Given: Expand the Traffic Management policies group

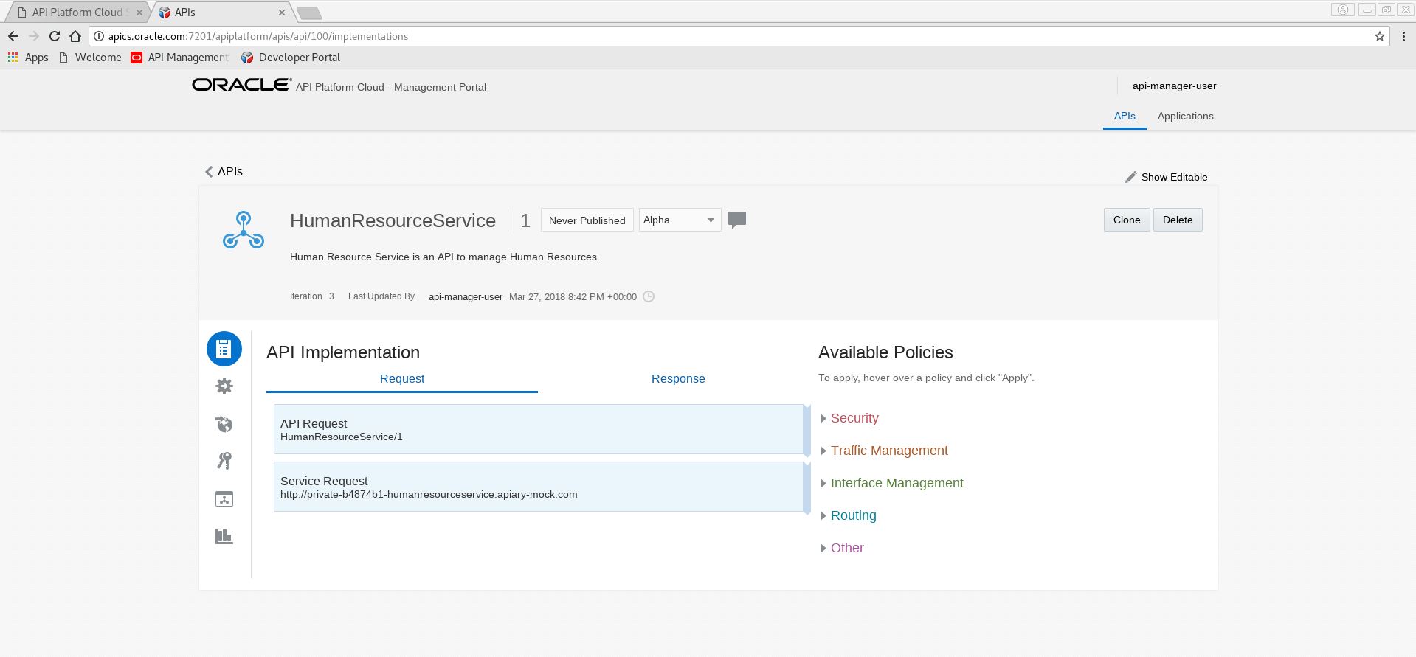Looking at the screenshot, I should [888, 451].
